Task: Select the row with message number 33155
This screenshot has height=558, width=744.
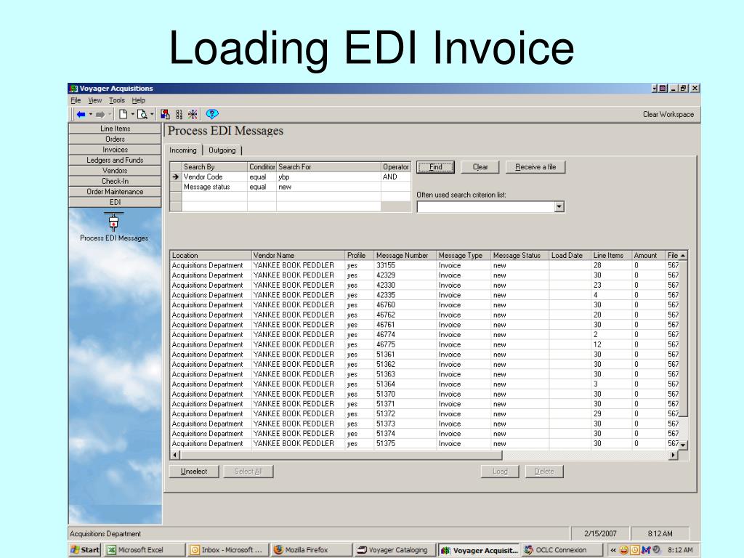Action: (x=424, y=265)
